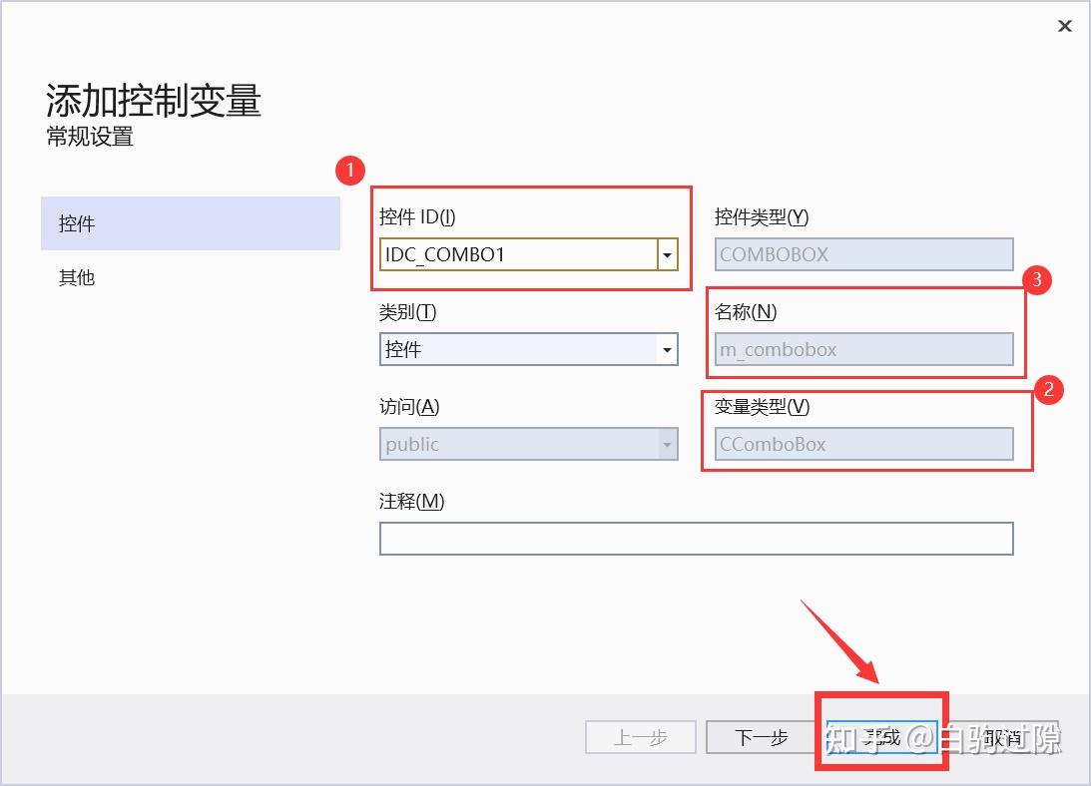Close the 添加控制变量 dialog
Screen dimensions: 1091x786
pyautogui.click(x=1064, y=26)
